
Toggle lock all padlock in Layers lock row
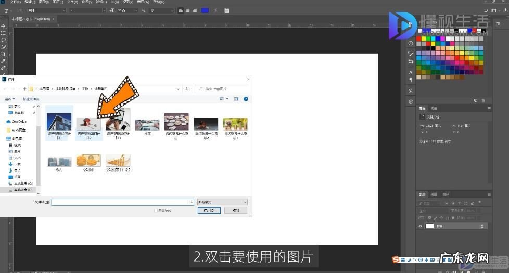pos(453,218)
